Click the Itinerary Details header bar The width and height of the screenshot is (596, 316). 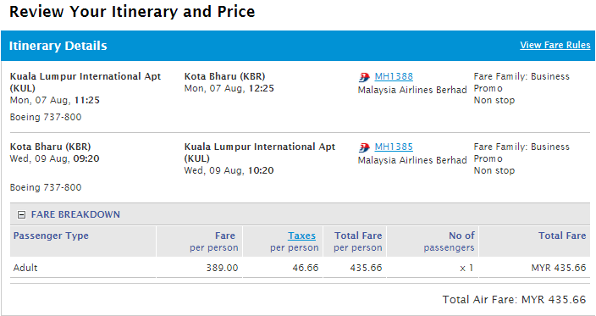(x=298, y=46)
